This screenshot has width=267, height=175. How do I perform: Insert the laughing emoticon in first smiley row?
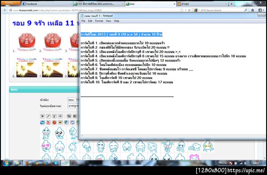(46, 133)
